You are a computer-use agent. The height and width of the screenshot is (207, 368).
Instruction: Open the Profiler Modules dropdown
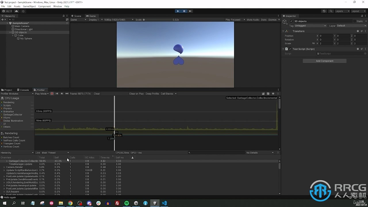pyautogui.click(x=17, y=94)
